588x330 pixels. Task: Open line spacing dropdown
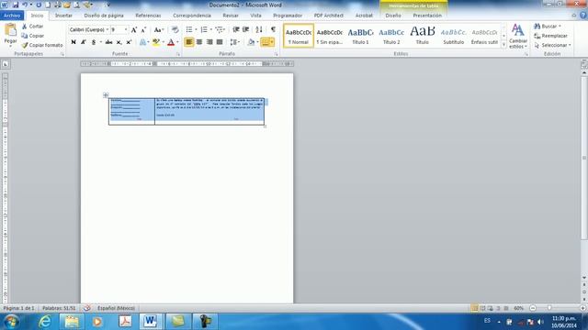tap(234, 42)
